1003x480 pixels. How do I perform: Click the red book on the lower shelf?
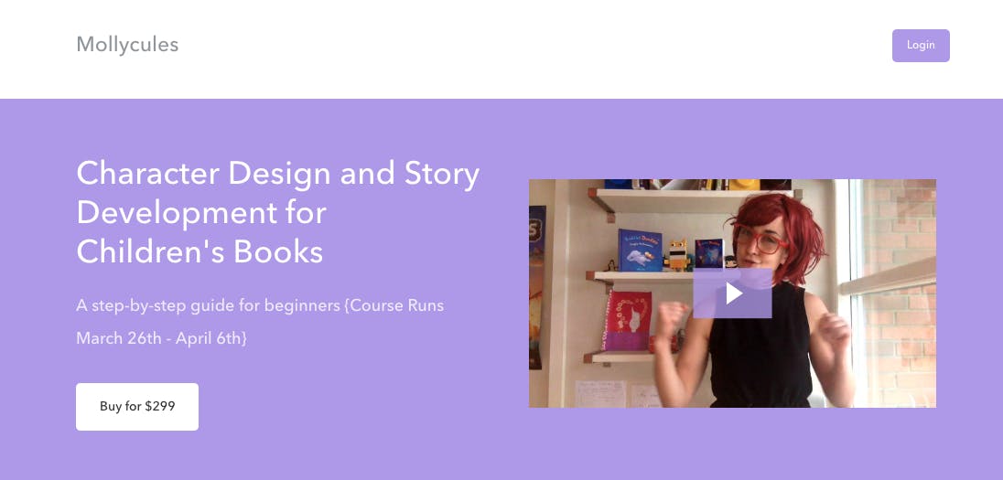[x=628, y=321]
